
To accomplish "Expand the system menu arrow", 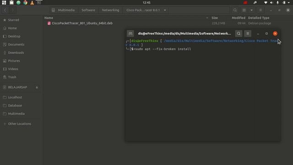I will (289, 3).
